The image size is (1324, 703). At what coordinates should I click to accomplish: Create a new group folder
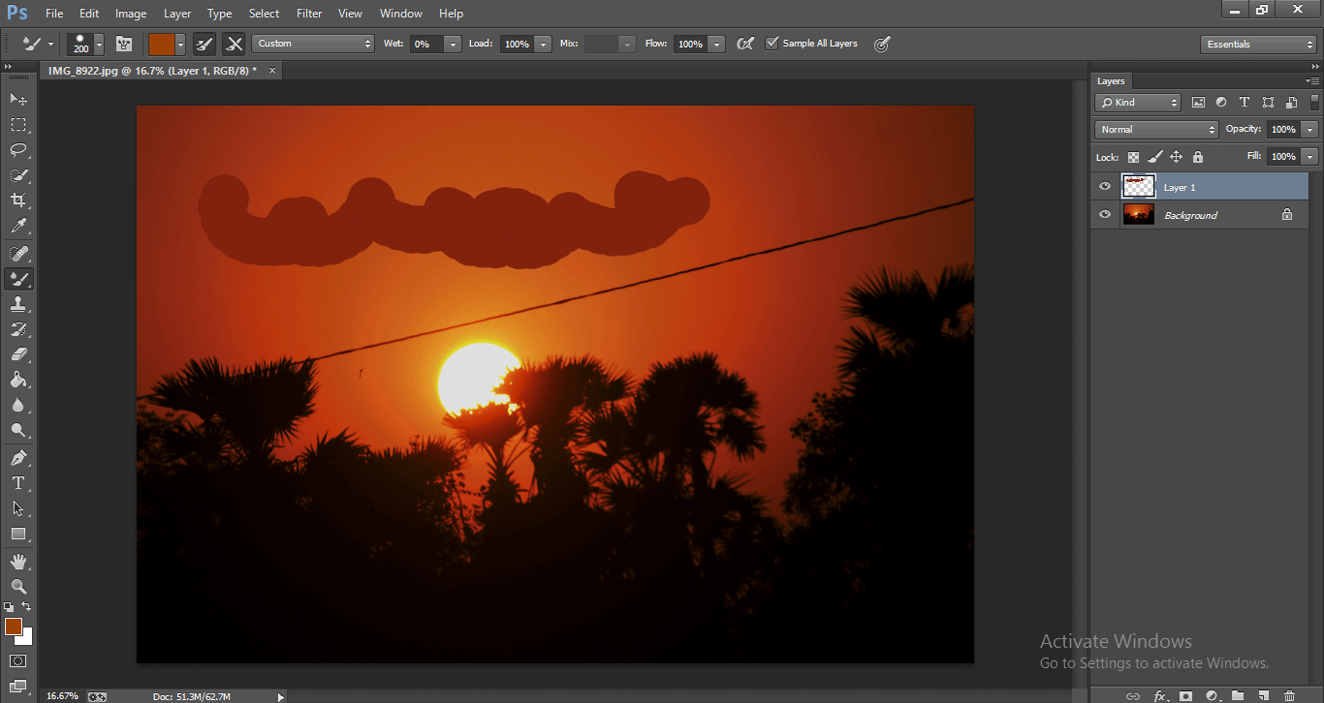pyautogui.click(x=1238, y=695)
